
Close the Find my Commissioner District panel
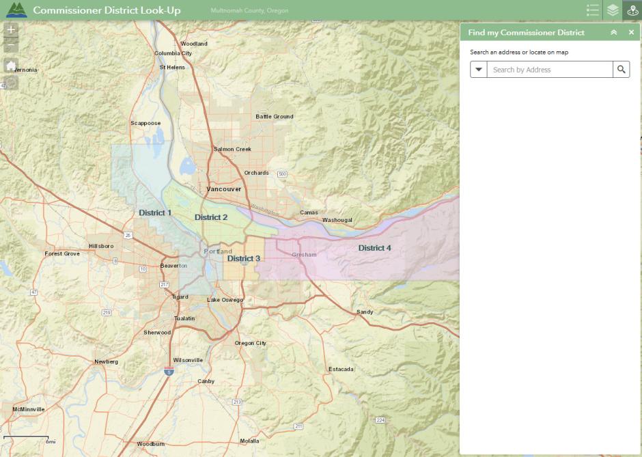(631, 33)
